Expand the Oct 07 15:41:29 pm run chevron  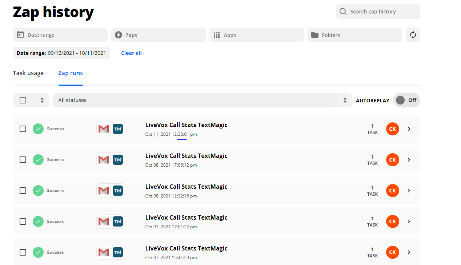(x=409, y=252)
